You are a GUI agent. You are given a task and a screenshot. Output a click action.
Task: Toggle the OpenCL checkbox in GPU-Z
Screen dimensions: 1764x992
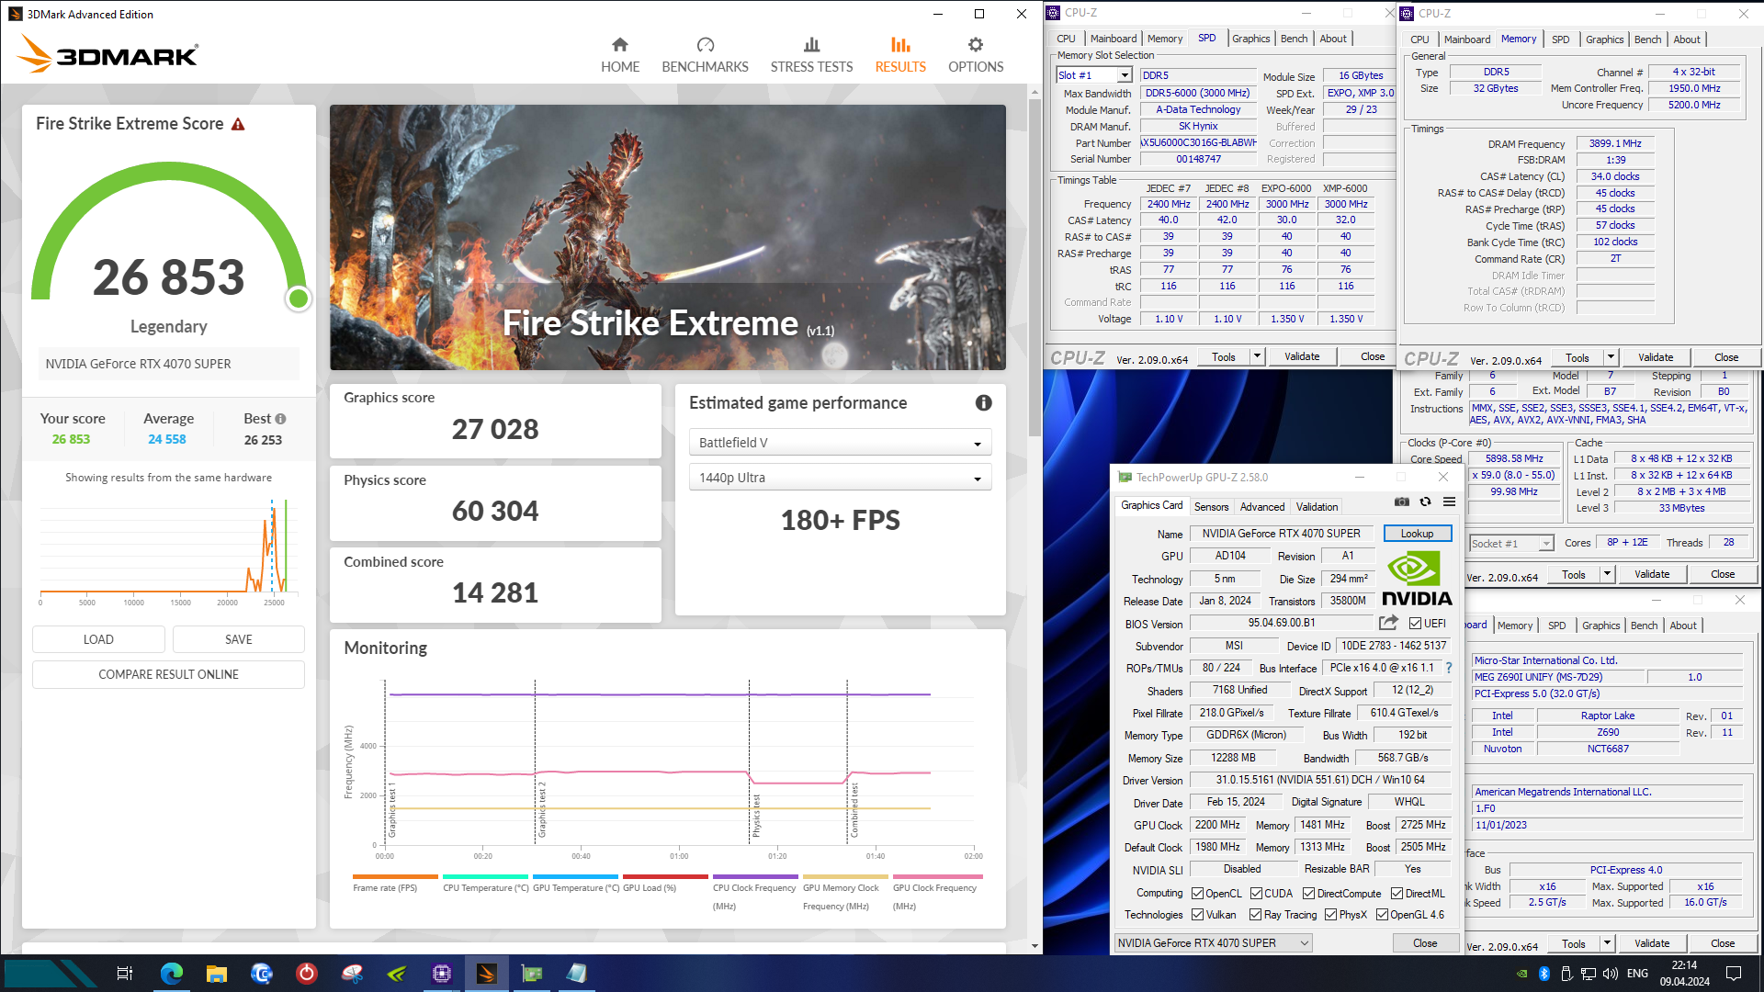coord(1197,893)
